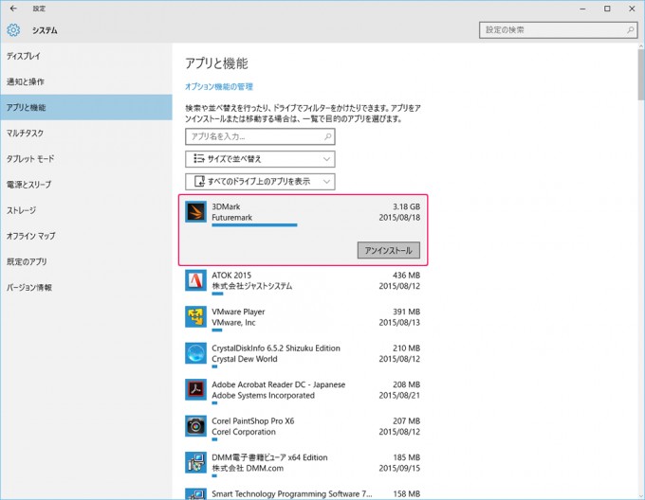Click the Adobe Systems Incorporated publisher name

point(264,395)
